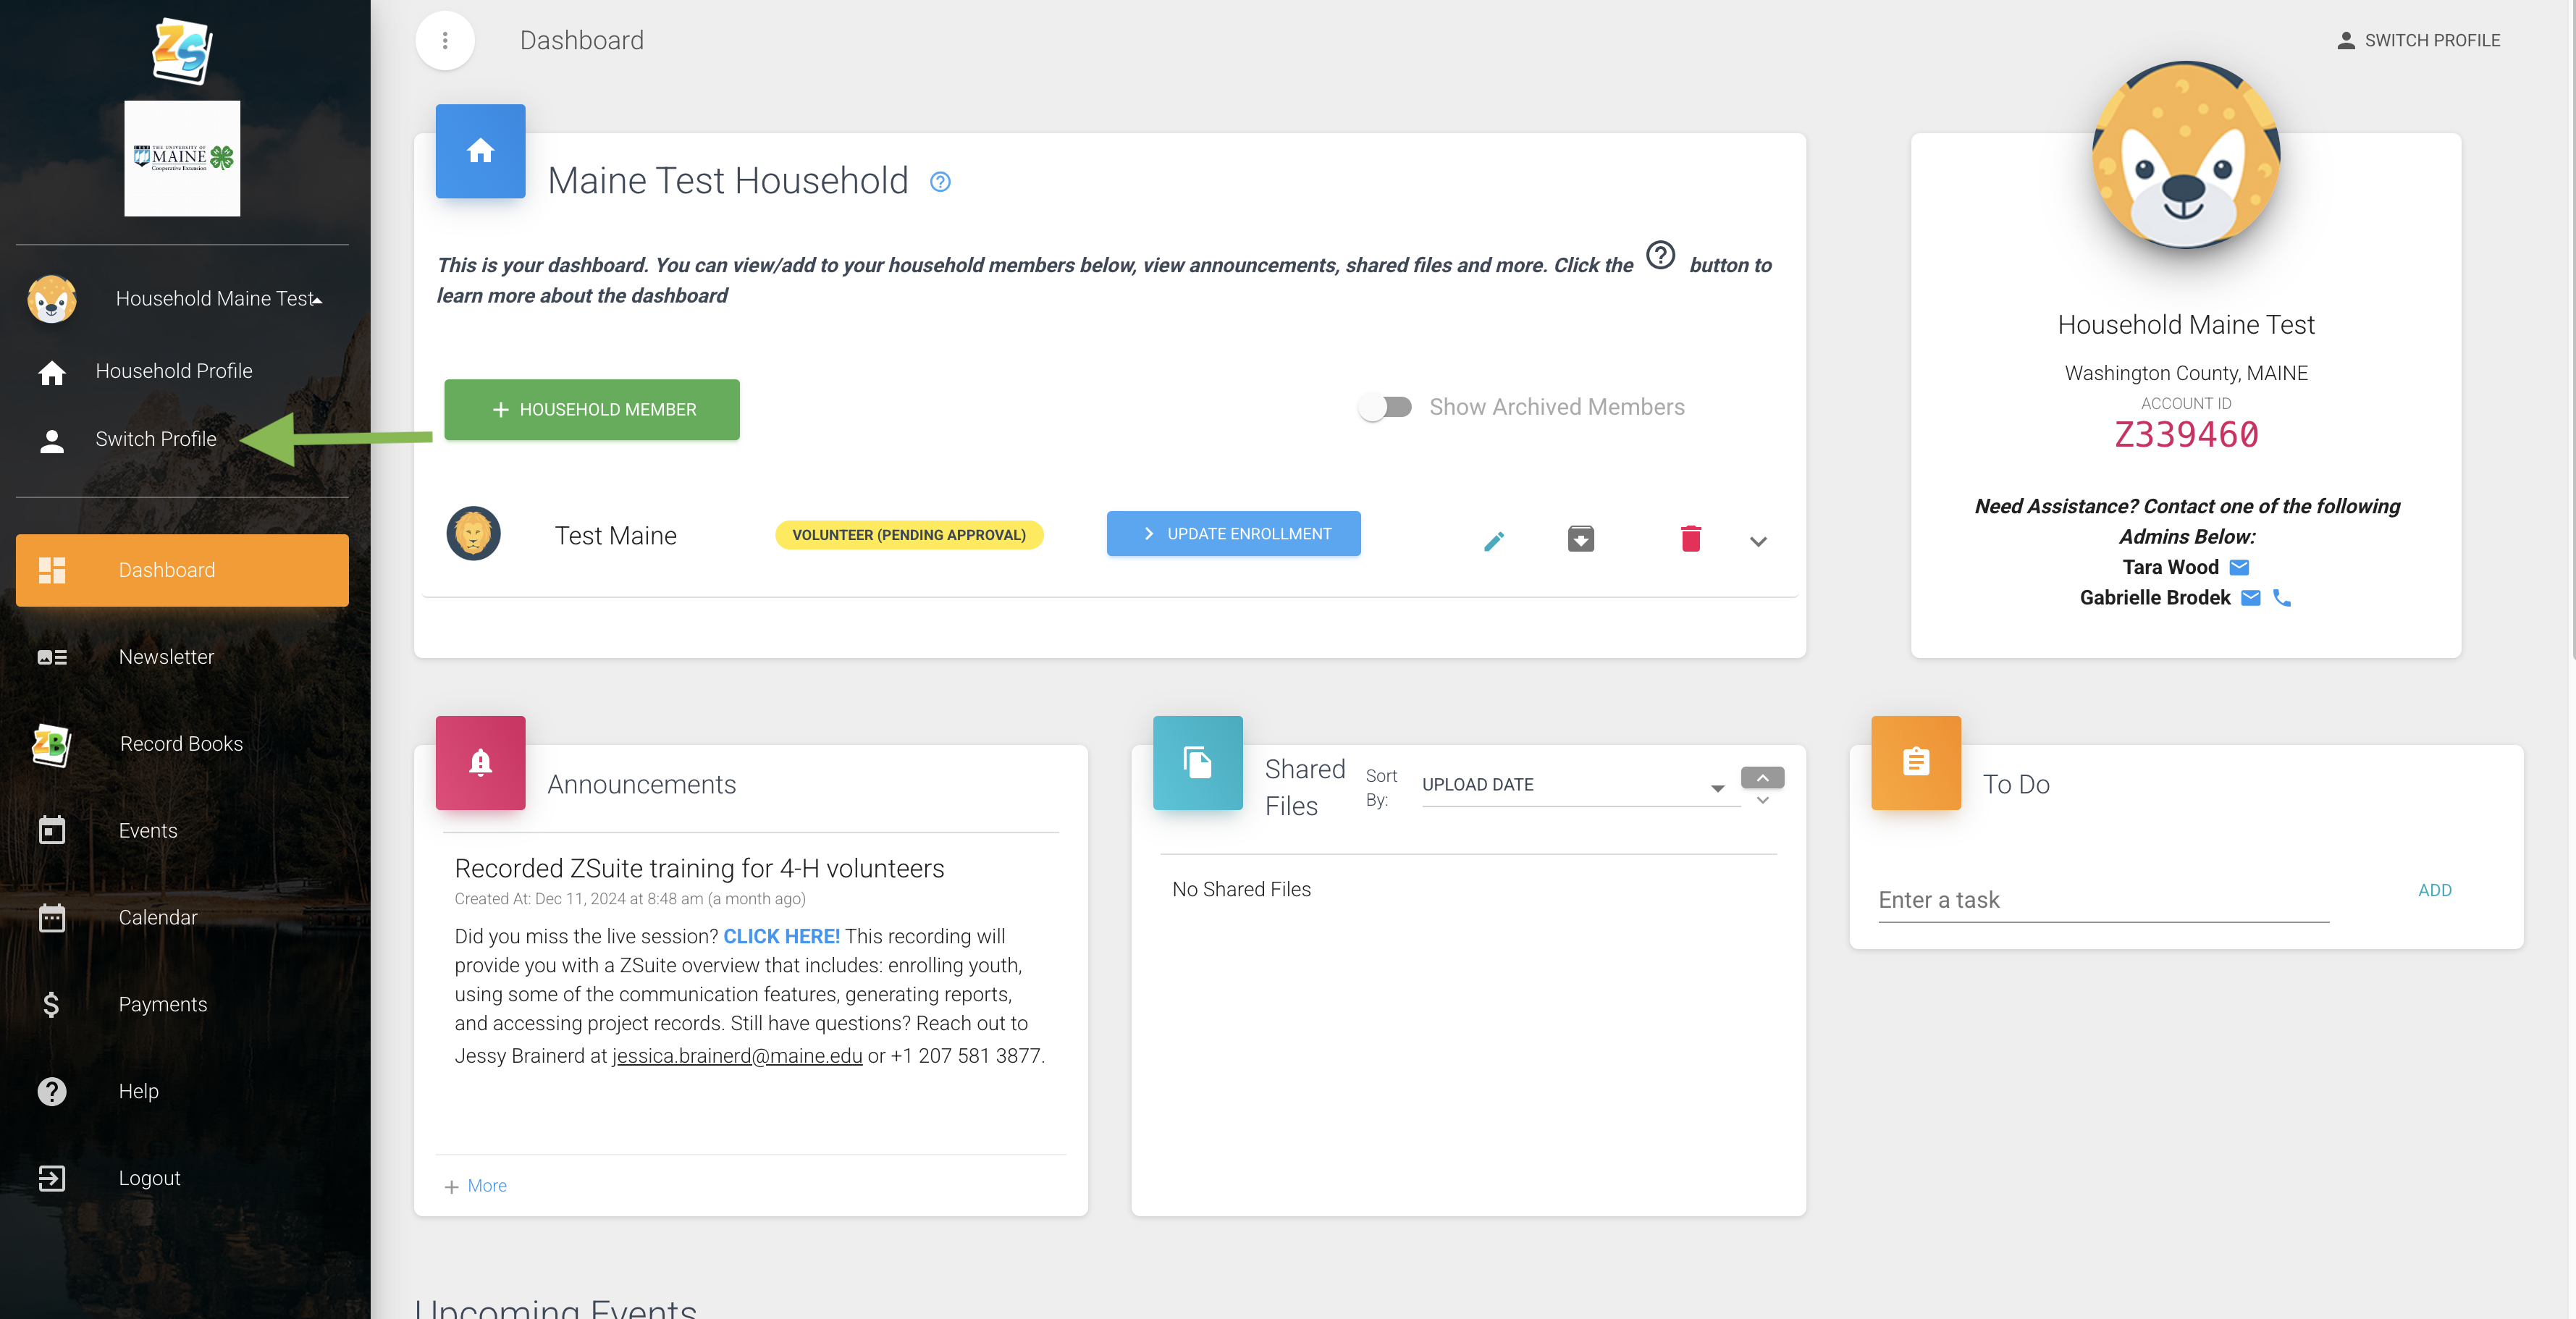Collapse the Household Maine Test sidebar menu
This screenshot has width=2576, height=1319.
318,299
